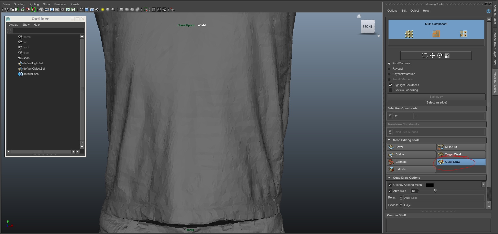The width and height of the screenshot is (498, 234).
Task: Click the smooth shade all cube icon
Action: pyautogui.click(x=87, y=10)
